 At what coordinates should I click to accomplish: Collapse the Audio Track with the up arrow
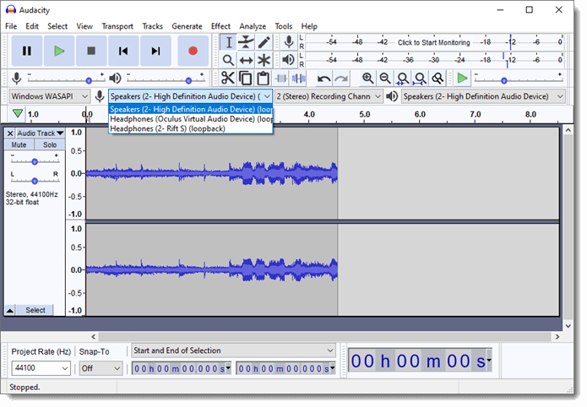(10, 311)
